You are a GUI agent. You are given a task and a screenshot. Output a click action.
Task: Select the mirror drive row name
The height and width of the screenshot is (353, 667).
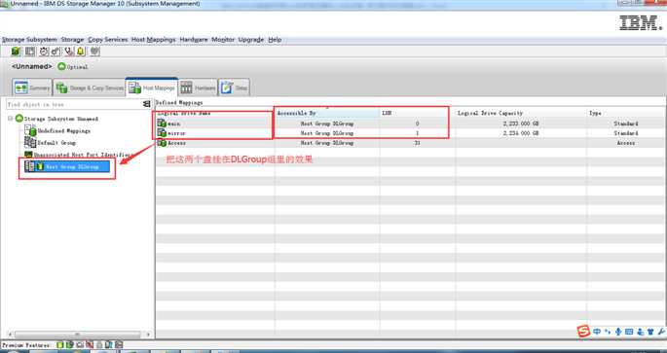(x=176, y=133)
